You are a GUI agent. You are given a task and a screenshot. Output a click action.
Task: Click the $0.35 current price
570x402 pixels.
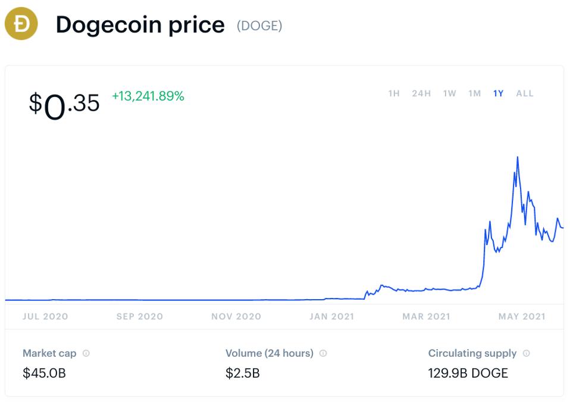pyautogui.click(x=64, y=104)
